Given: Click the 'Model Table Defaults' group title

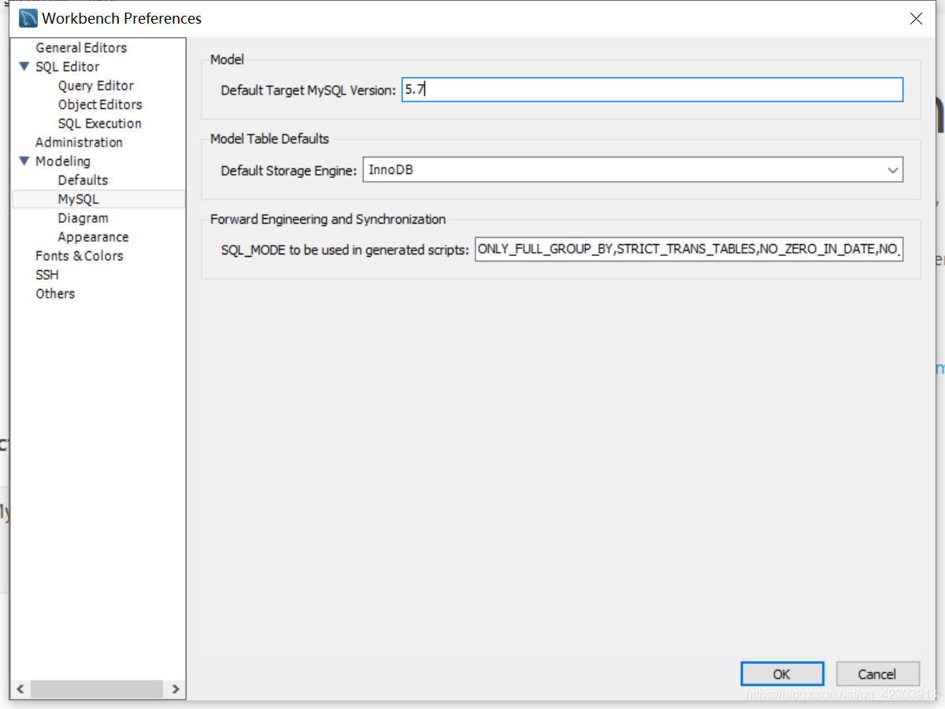Looking at the screenshot, I should 269,139.
